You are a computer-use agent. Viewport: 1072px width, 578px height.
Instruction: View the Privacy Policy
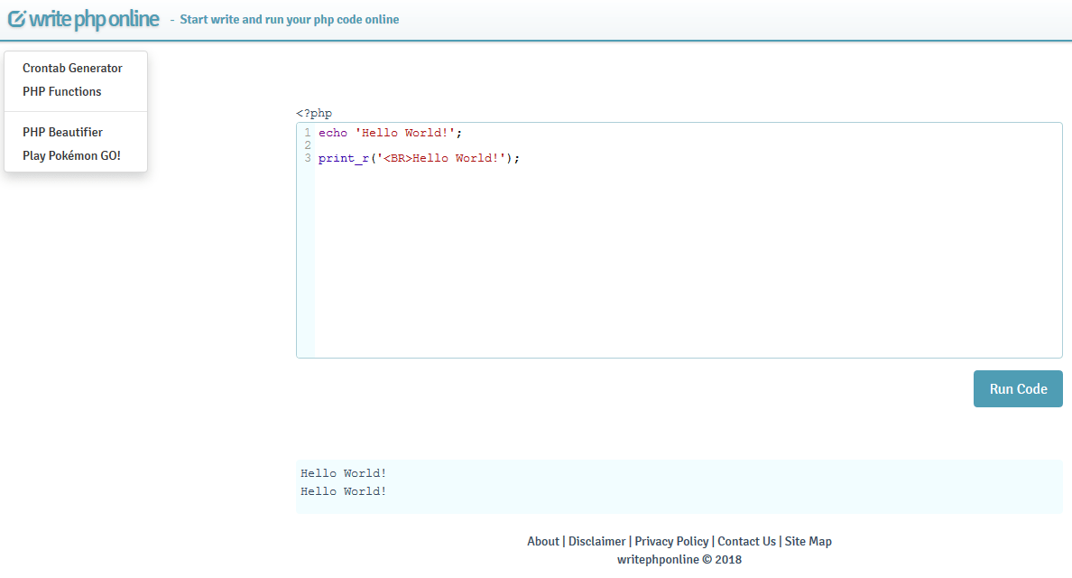671,541
